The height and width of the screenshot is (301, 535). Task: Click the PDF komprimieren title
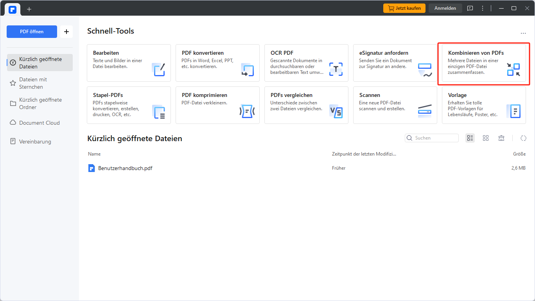[x=205, y=95]
